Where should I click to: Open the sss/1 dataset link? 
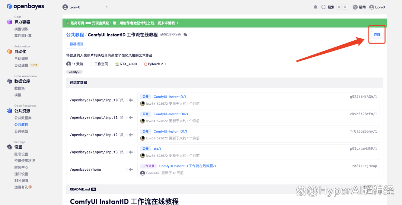pos(157,149)
